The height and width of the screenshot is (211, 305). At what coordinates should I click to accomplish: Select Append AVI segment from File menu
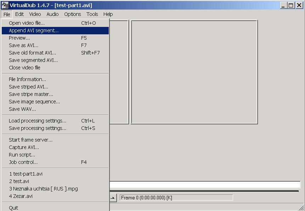(34, 30)
